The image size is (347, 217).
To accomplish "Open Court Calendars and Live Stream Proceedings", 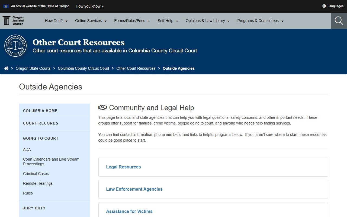I will point(51,161).
